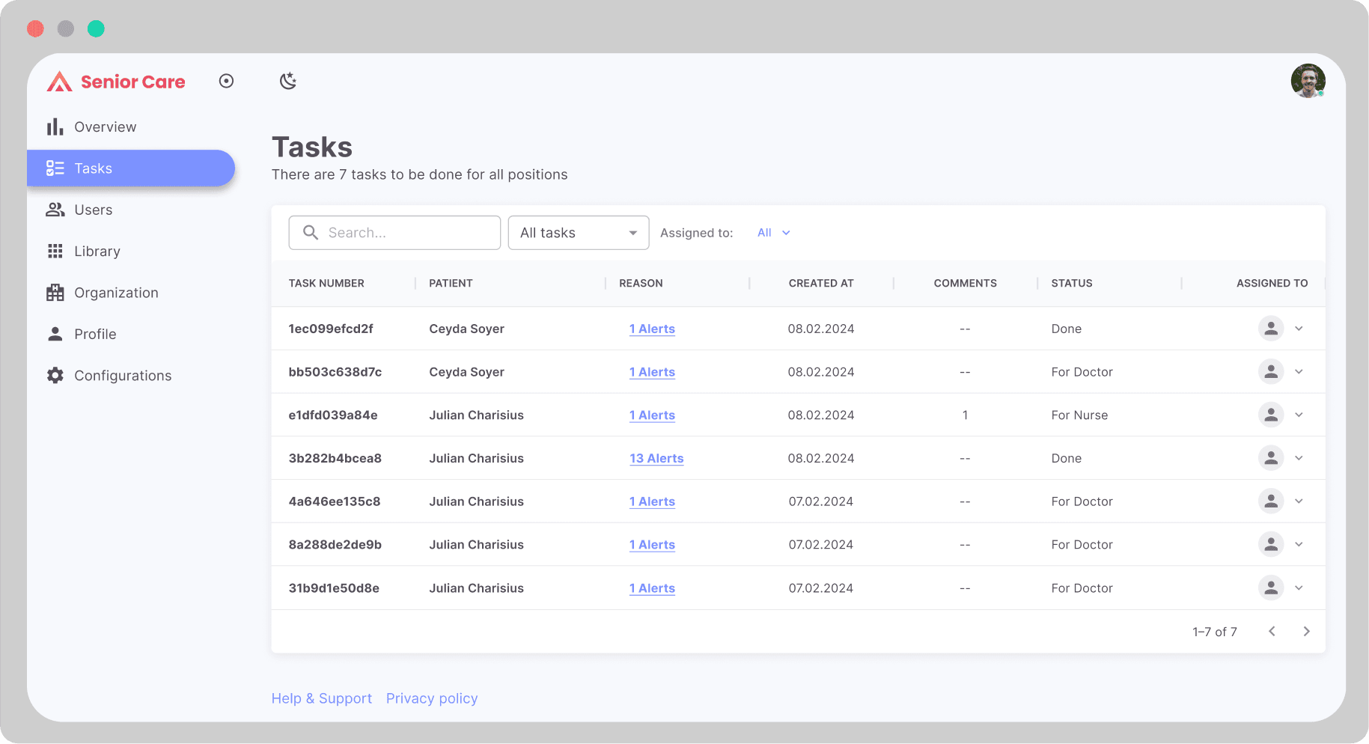The height and width of the screenshot is (744, 1369).
Task: Select Users in the sidebar menu
Action: click(94, 210)
